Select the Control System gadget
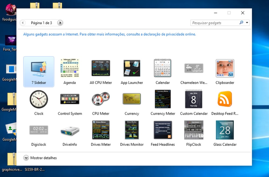 [70, 99]
